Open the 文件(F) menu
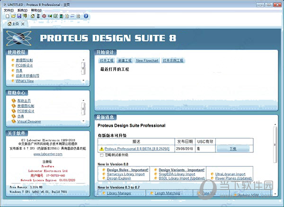The height and width of the screenshot is (207, 284). (x=9, y=10)
